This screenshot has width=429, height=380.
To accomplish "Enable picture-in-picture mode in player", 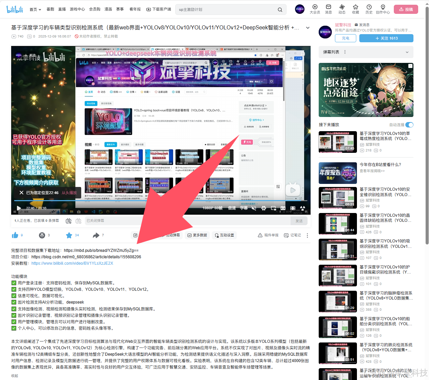I will (x=273, y=208).
